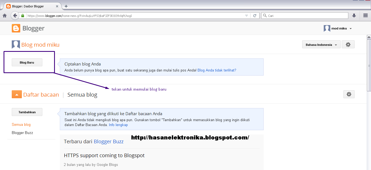Select the Blogger: Dasbor Blogger tab
The height and width of the screenshot is (170, 371).
32,6
